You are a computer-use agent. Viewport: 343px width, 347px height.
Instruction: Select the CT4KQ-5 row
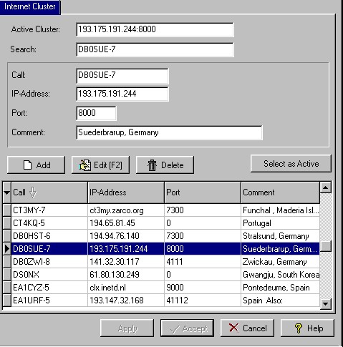pos(162,223)
